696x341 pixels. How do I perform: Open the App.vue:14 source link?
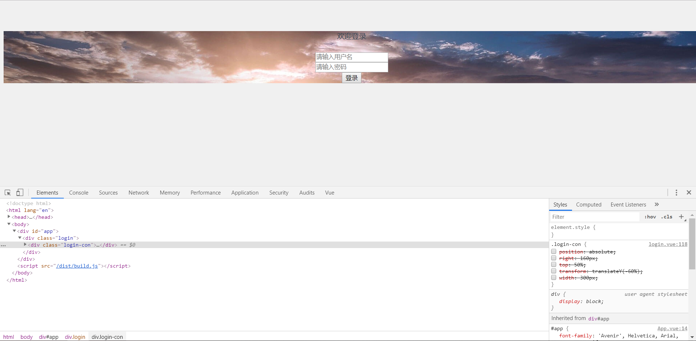click(x=672, y=329)
